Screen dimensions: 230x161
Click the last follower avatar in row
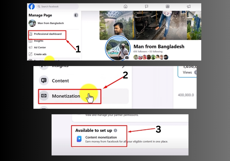166,57
